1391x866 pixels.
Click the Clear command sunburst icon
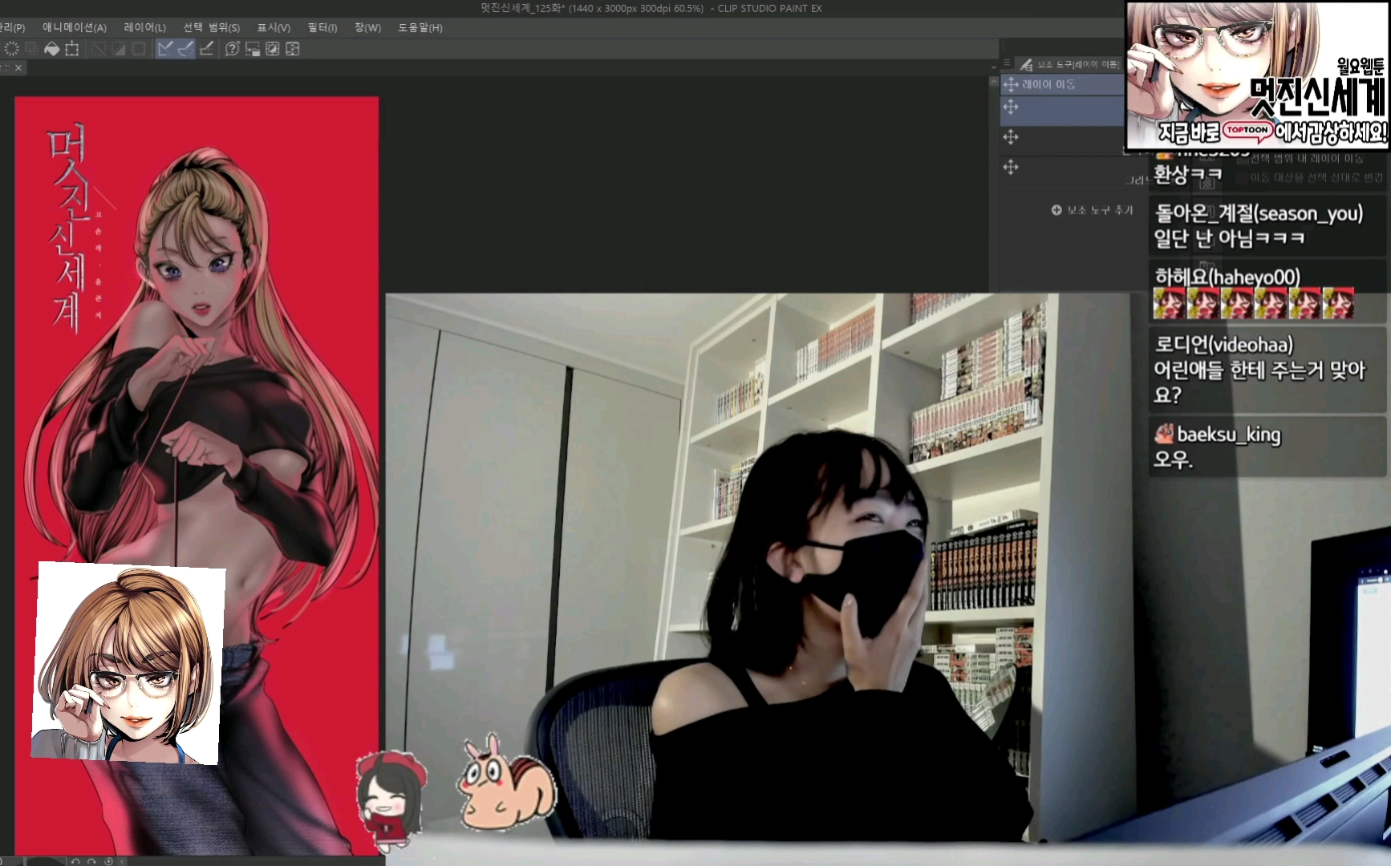(11, 49)
